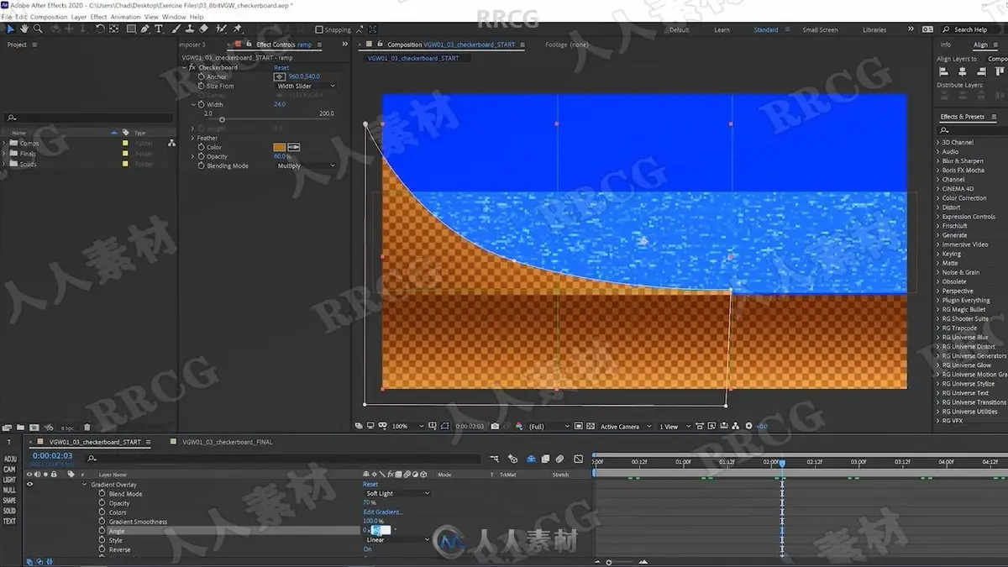The width and height of the screenshot is (1008, 567).
Task: Open the Composition menu
Action: pos(49,17)
